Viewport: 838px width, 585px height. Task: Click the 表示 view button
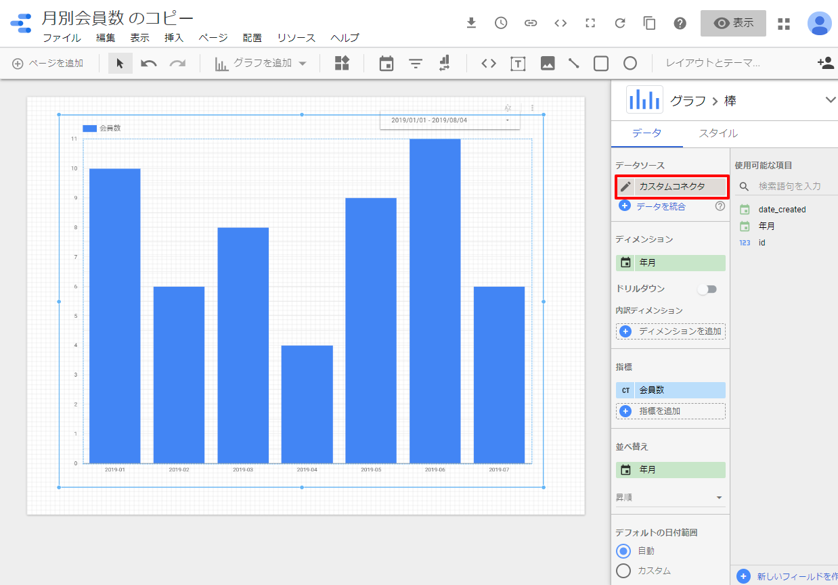click(733, 23)
